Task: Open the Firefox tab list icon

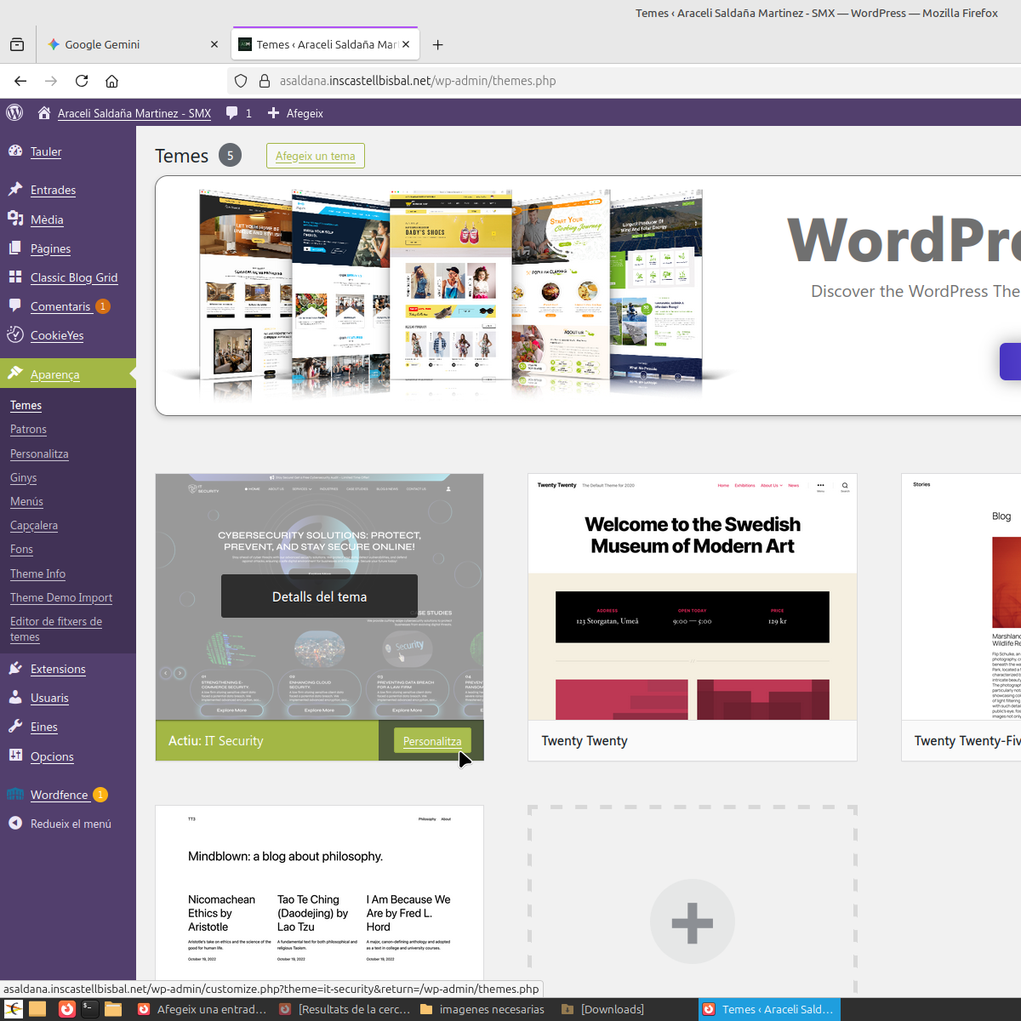Action: 17,45
